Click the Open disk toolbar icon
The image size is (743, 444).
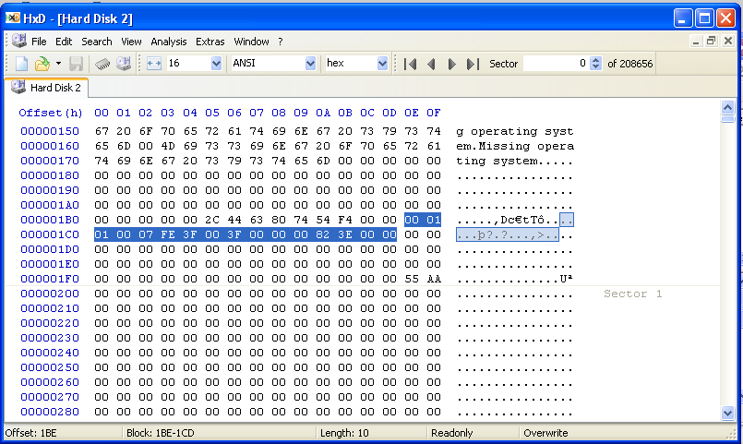click(124, 64)
